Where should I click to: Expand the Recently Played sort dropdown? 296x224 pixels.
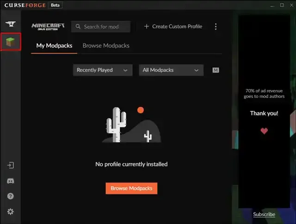103,70
